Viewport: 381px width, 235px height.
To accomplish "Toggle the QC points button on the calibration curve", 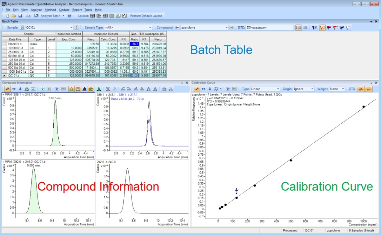I will [x=361, y=89].
